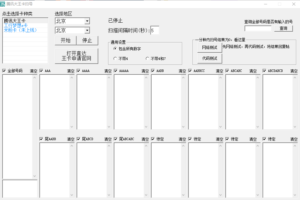Viewport: 300px width, 200px height.
Task: Select 腾讯大王卡 in the card type list
Action: tap(25, 21)
